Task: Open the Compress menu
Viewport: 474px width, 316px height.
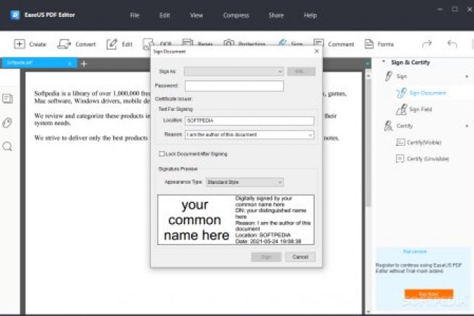Action: [234, 15]
